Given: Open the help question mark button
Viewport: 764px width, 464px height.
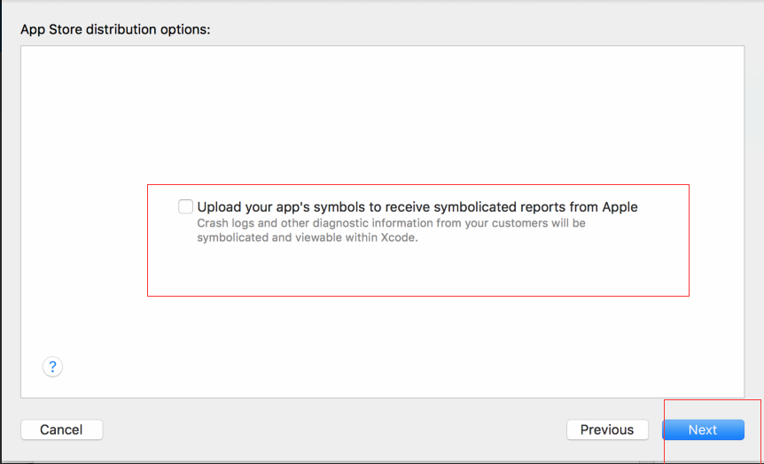Looking at the screenshot, I should click(x=52, y=367).
